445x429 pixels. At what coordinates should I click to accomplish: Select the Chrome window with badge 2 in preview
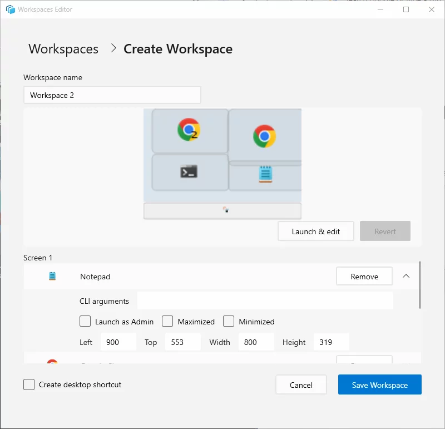coord(190,131)
